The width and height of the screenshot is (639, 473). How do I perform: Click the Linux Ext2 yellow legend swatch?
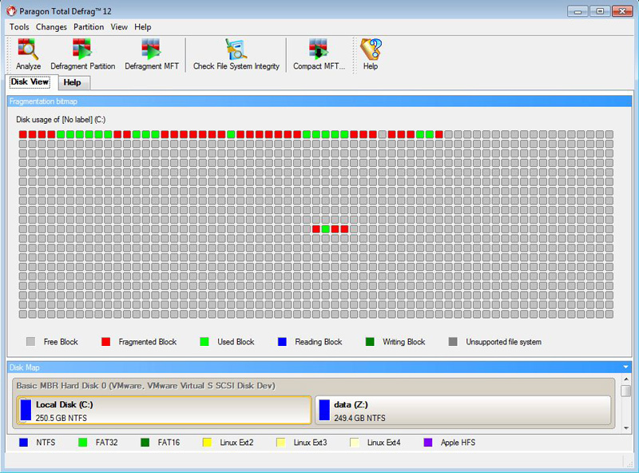207,443
